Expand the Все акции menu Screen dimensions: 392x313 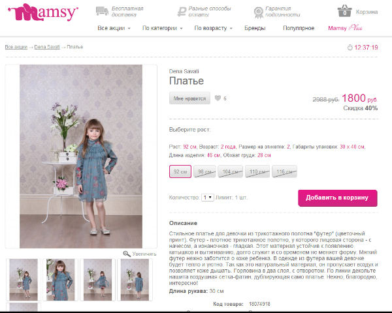114,28
